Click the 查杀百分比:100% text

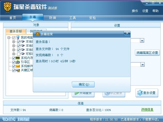click(98, 110)
